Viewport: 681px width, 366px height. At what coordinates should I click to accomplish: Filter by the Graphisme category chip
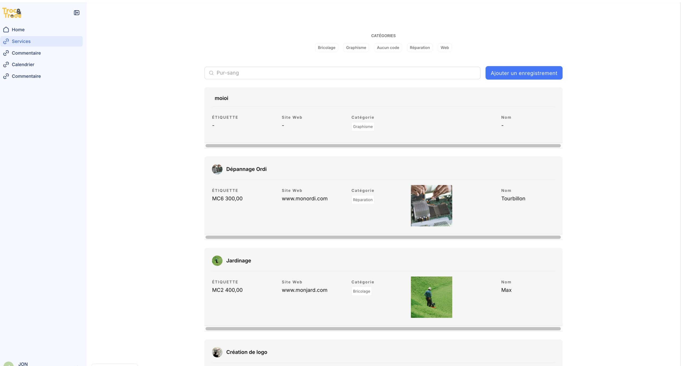pos(356,48)
